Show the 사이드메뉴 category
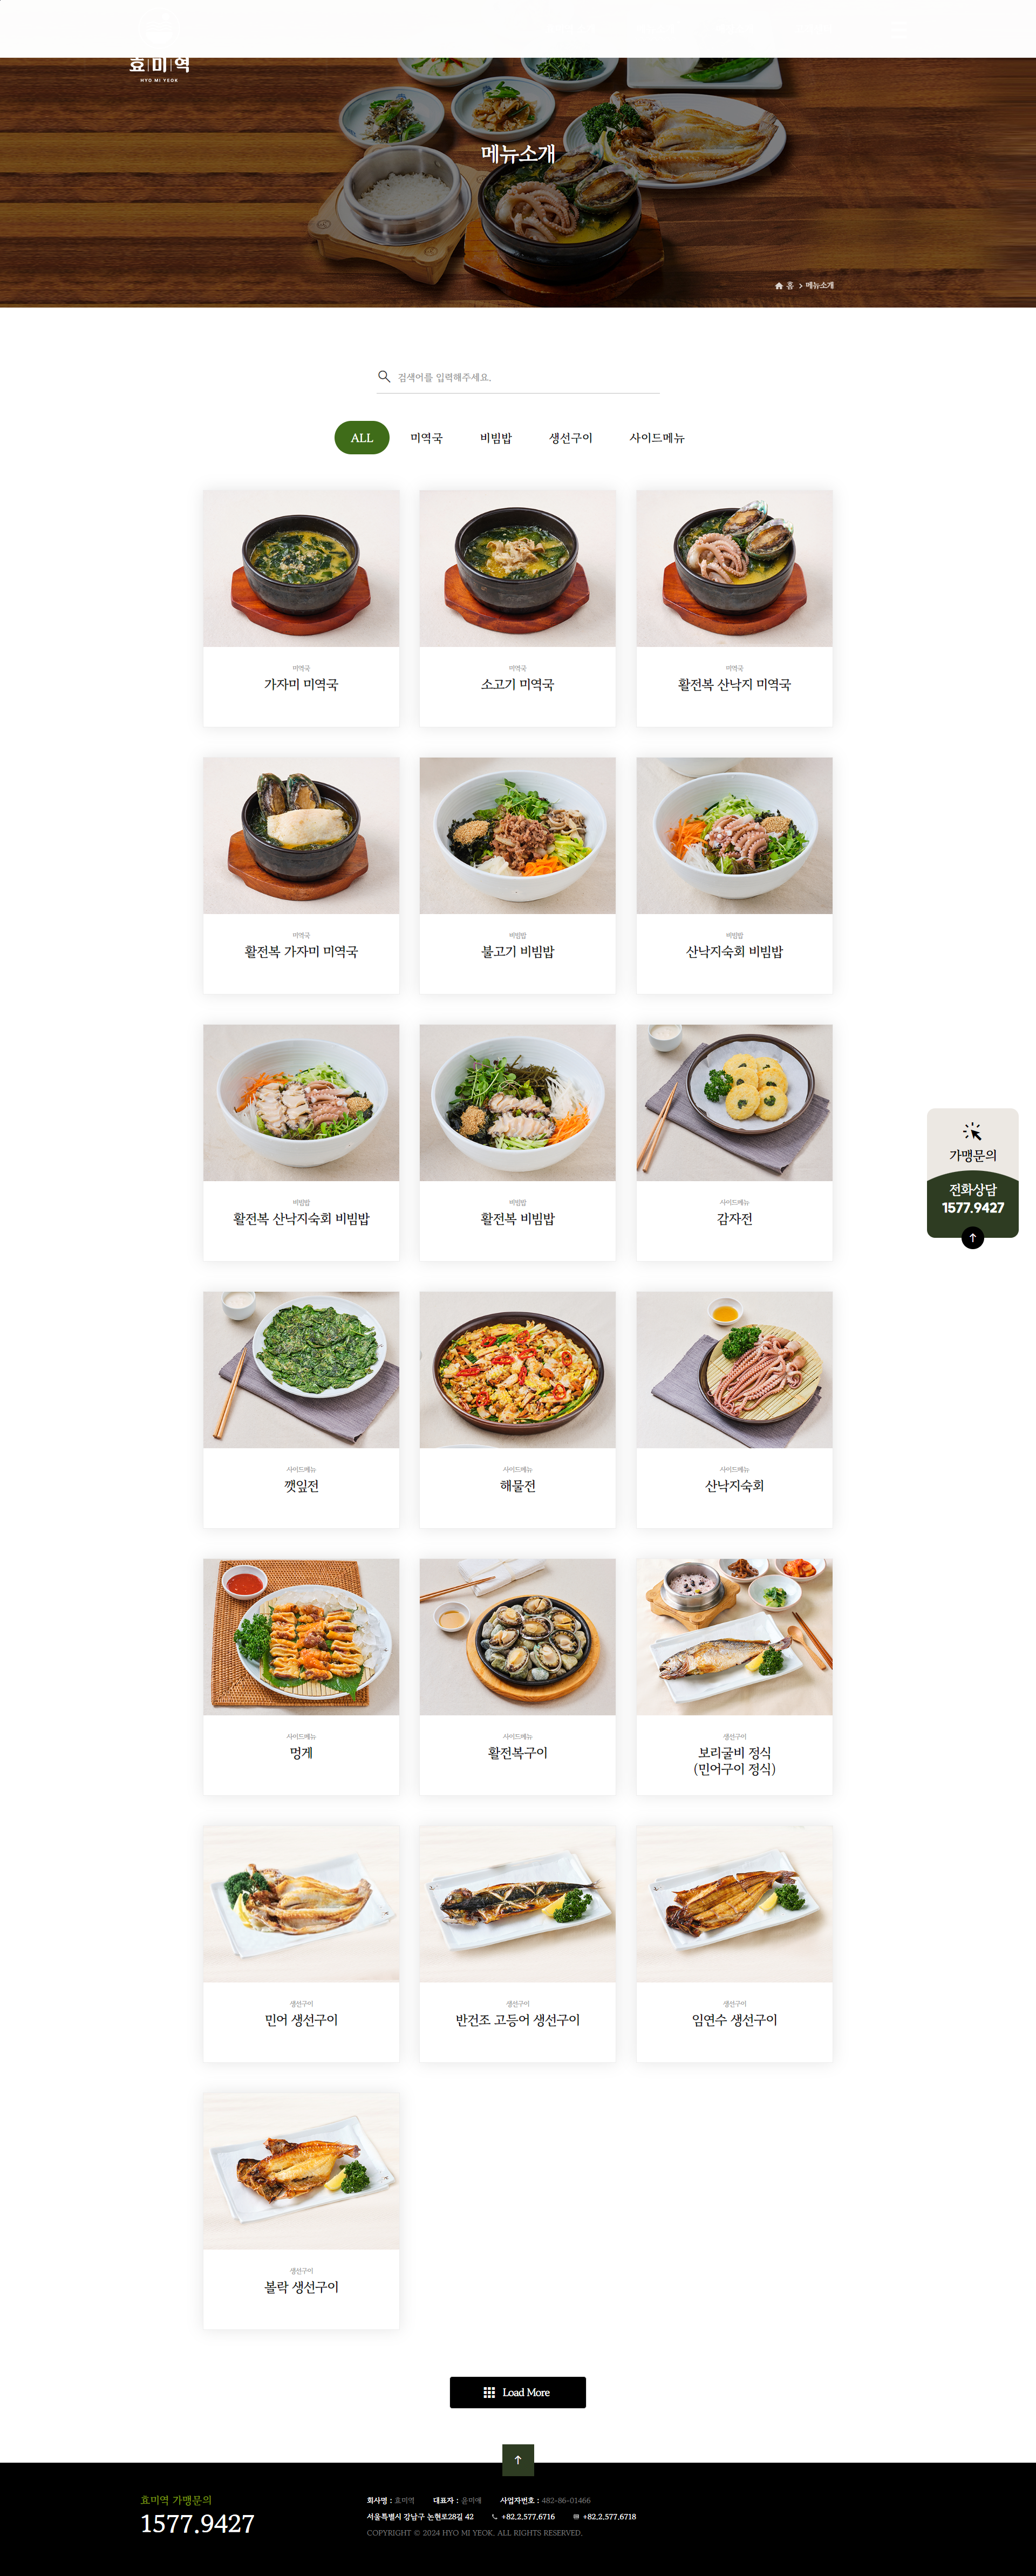The image size is (1036, 2576). 657,438
